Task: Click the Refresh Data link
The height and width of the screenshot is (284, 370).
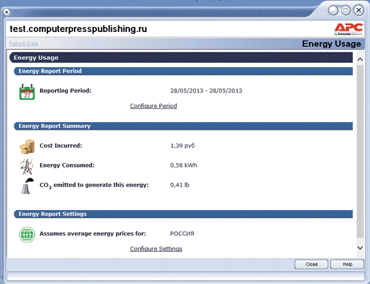Action: [23, 44]
